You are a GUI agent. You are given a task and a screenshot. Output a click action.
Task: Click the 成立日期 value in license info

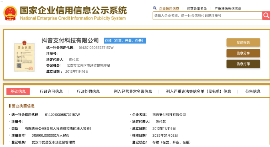pyautogui.click(x=164, y=129)
